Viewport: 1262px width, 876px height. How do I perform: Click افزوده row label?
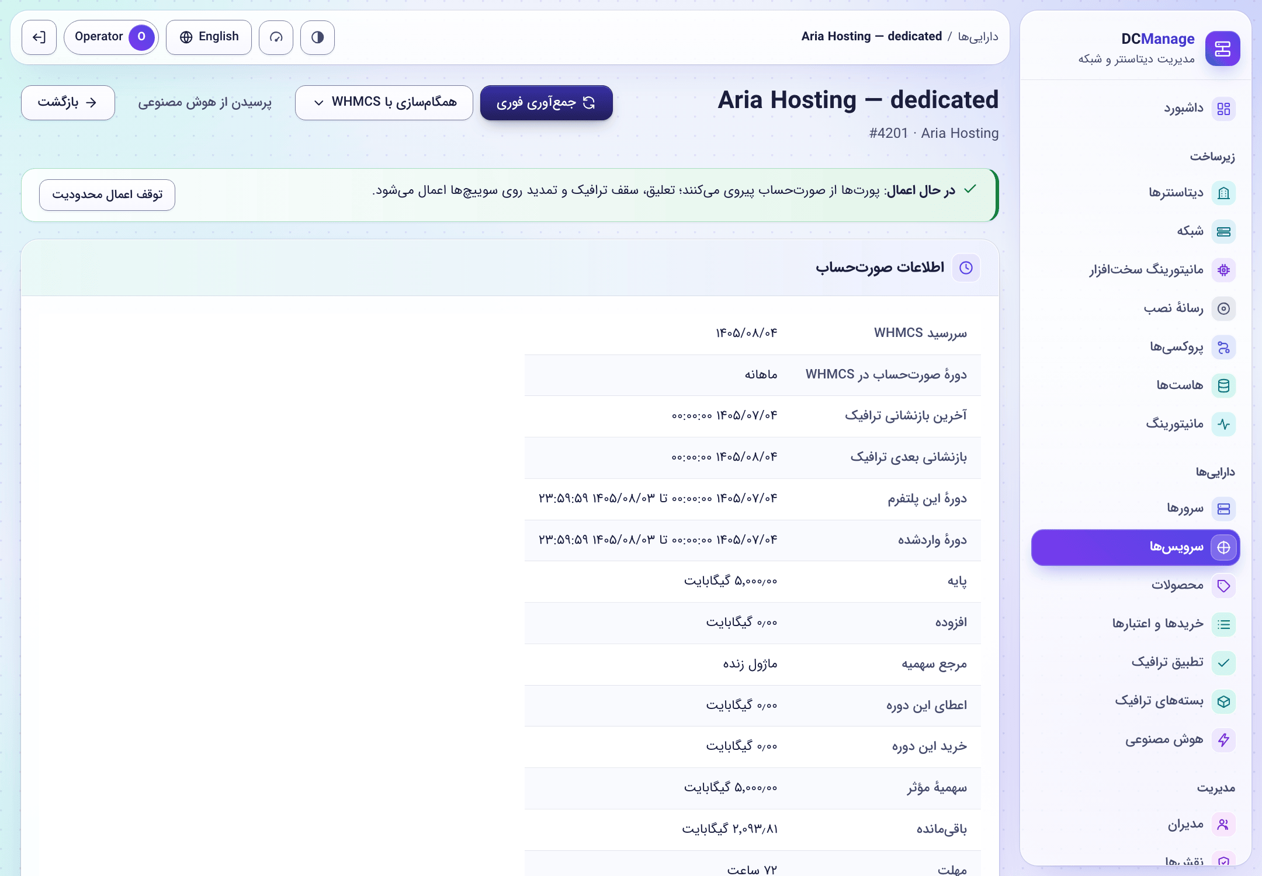951,623
